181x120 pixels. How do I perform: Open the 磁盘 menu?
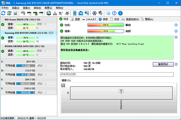tap(15, 8)
